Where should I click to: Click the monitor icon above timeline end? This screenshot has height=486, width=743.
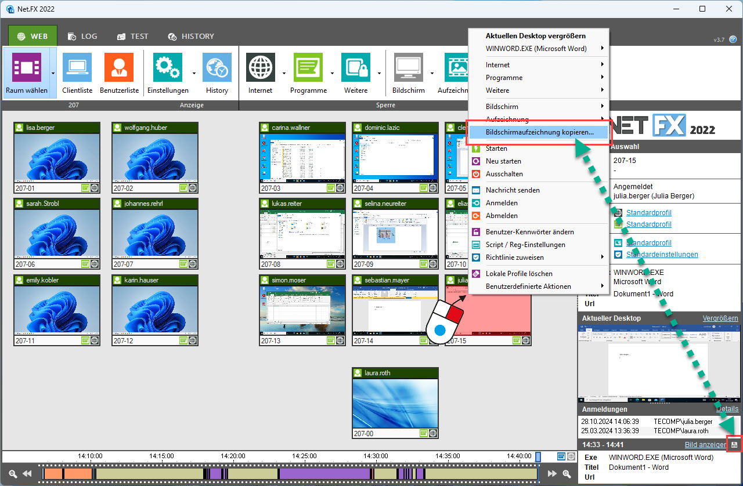click(x=561, y=456)
